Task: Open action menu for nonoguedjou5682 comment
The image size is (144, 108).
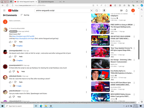Action: [86, 52]
